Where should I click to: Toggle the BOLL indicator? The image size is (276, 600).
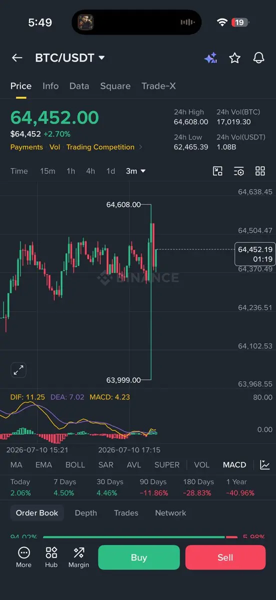pos(75,465)
